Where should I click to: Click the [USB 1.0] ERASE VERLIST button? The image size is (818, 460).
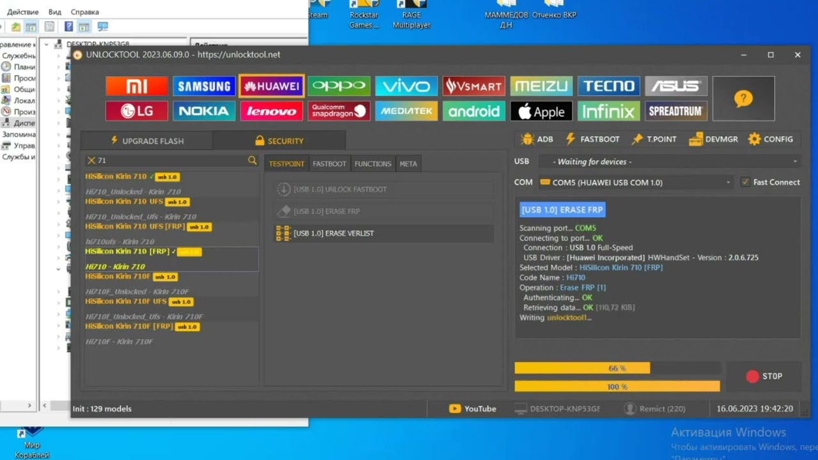coord(383,233)
